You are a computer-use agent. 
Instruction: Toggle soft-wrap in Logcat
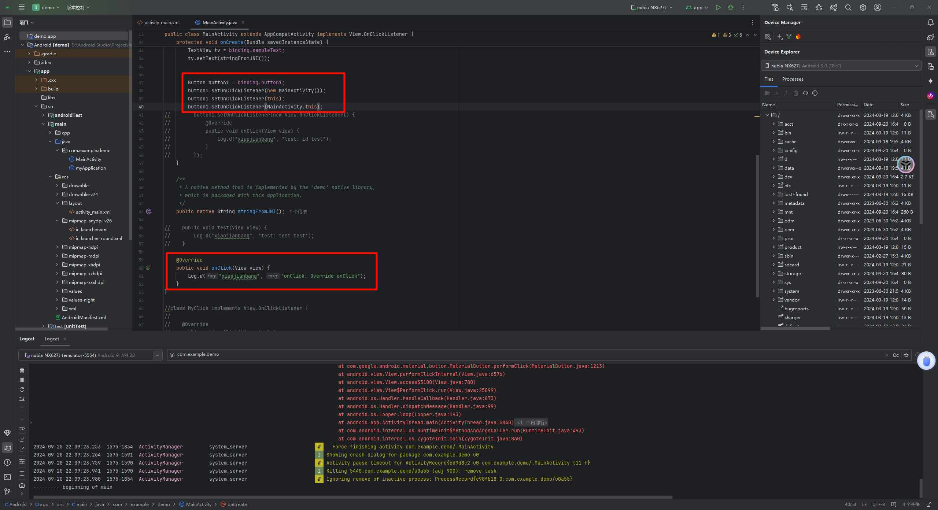(22, 428)
